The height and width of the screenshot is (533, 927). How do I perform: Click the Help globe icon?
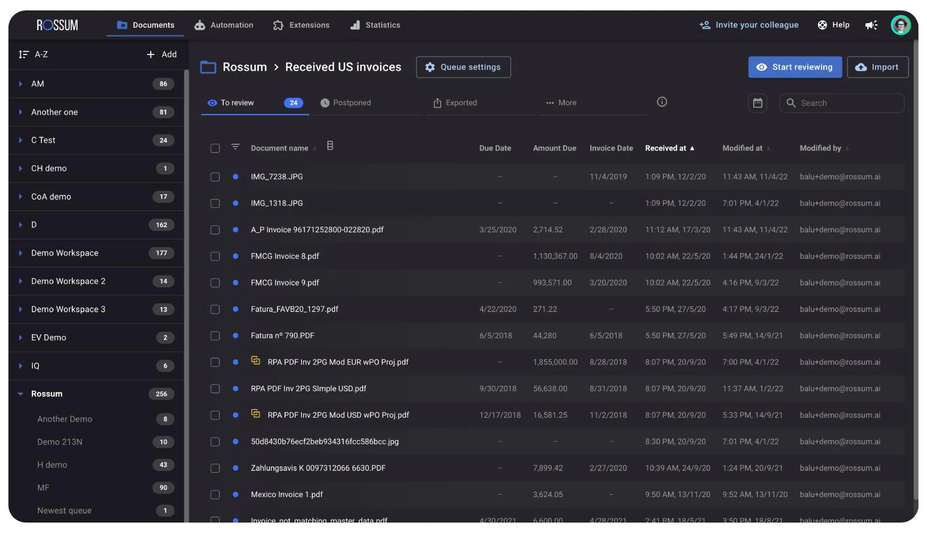[822, 25]
